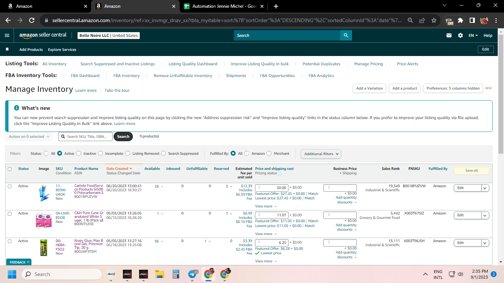The image size is (504, 283).
Task: Open the Seller Central messages envelope
Action: pos(449,35)
